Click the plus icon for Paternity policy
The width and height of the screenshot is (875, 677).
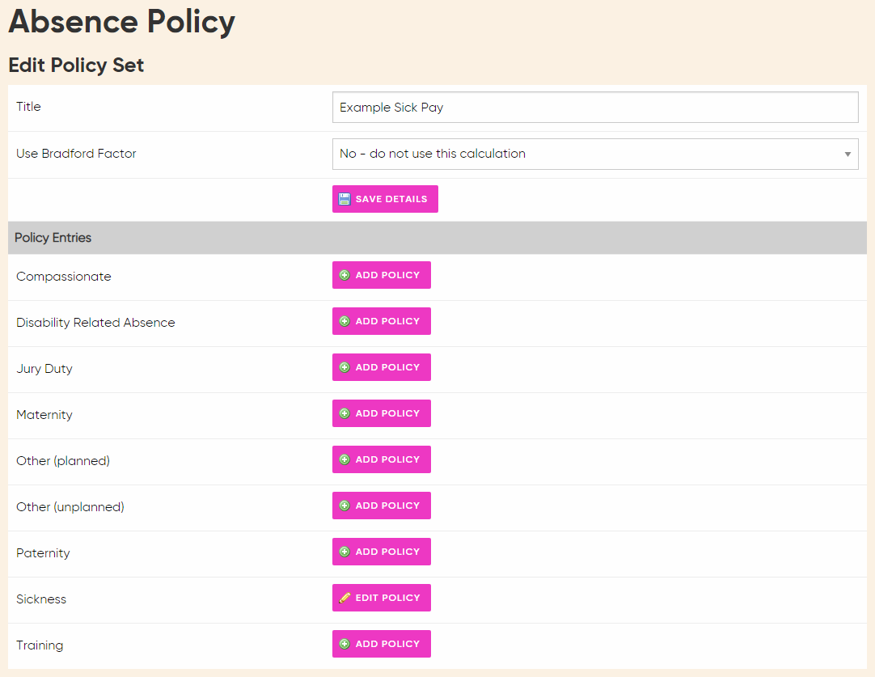(345, 552)
